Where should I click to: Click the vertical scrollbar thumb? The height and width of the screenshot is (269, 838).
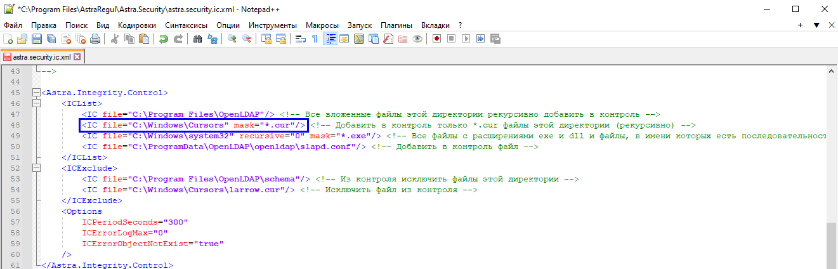pos(832,244)
